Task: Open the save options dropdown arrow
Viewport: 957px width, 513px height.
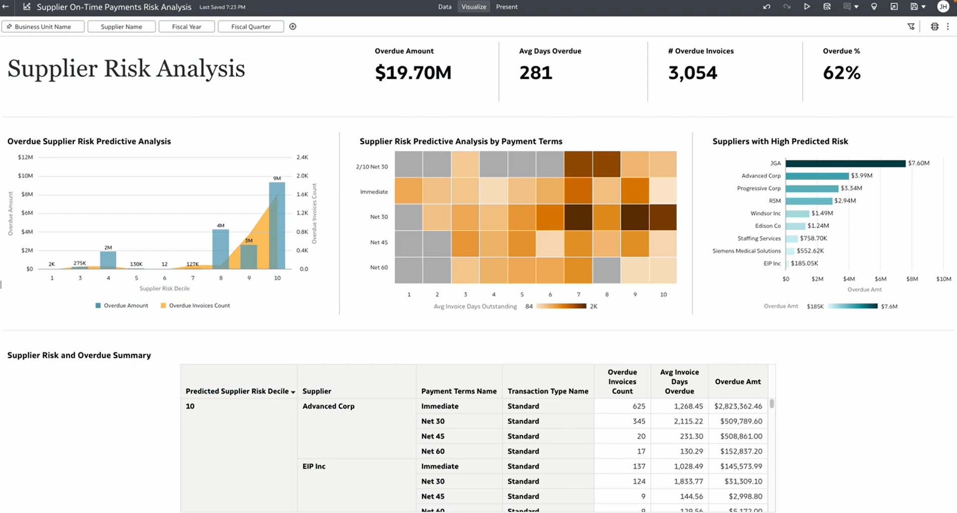Action: [x=923, y=7]
